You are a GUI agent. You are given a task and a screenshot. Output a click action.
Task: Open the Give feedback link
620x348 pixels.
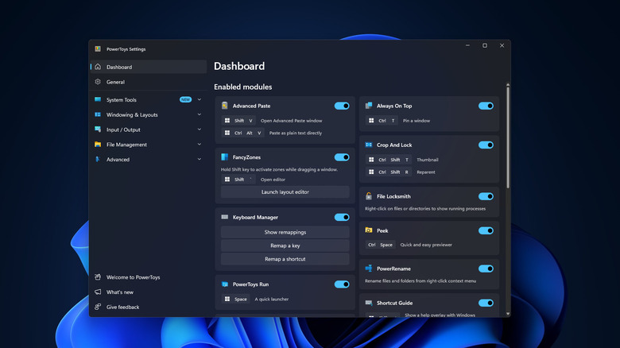(x=122, y=307)
